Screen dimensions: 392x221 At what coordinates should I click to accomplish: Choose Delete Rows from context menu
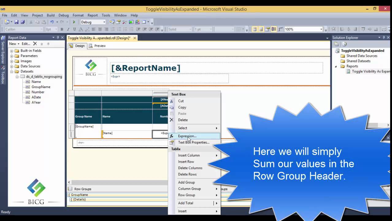click(194, 174)
